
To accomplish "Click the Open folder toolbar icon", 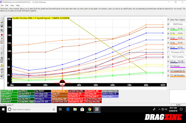I will click(2, 22).
